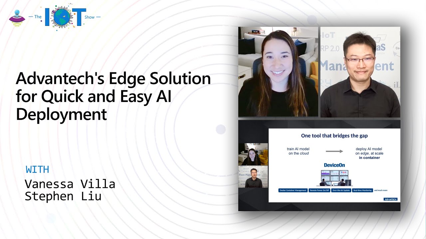426x239 pixels.
Task: Click the "Over-the-Air Update" label
Action: tap(341, 191)
